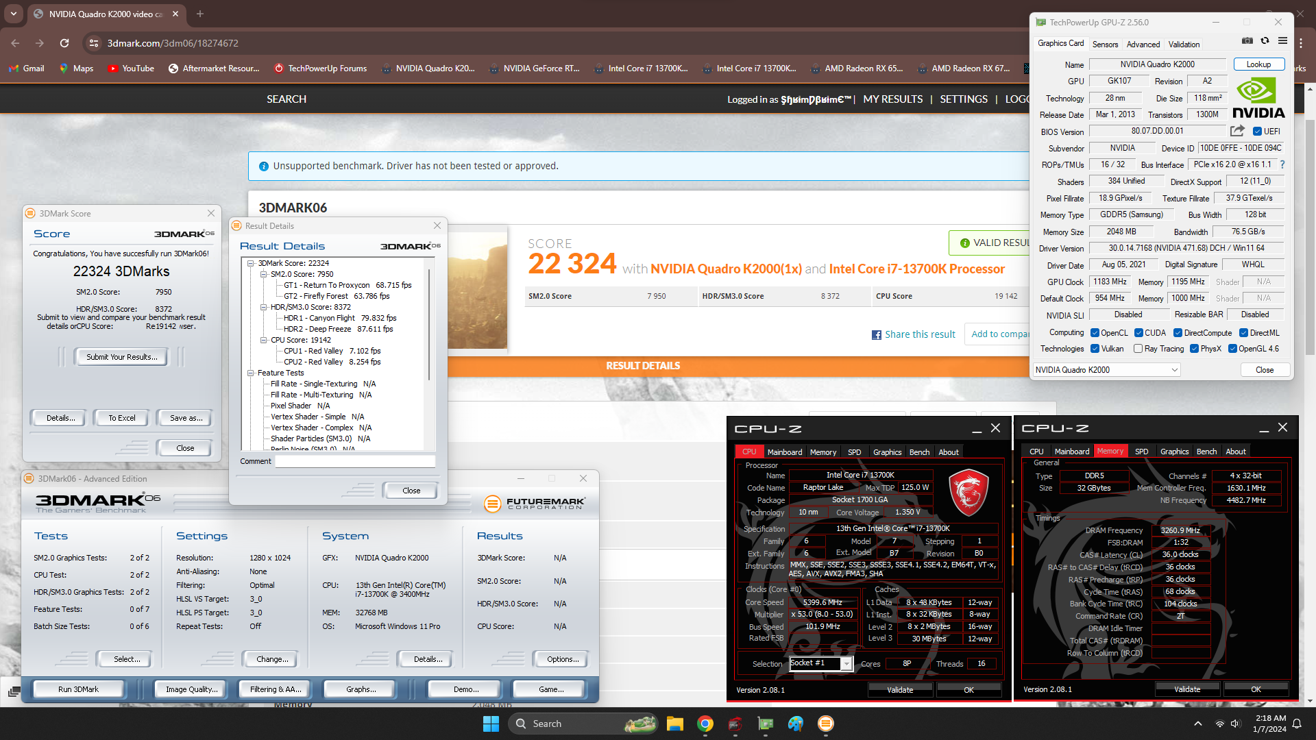This screenshot has height=740, width=1316.
Task: Click the Windows taskbar Search box
Action: point(583,724)
